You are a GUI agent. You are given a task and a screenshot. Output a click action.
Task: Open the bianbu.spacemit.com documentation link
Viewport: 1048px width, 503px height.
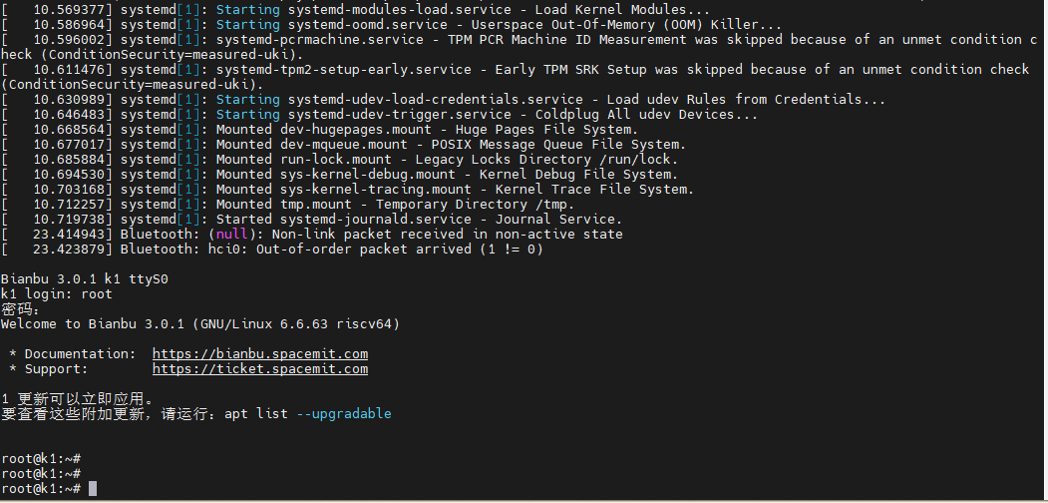click(259, 354)
